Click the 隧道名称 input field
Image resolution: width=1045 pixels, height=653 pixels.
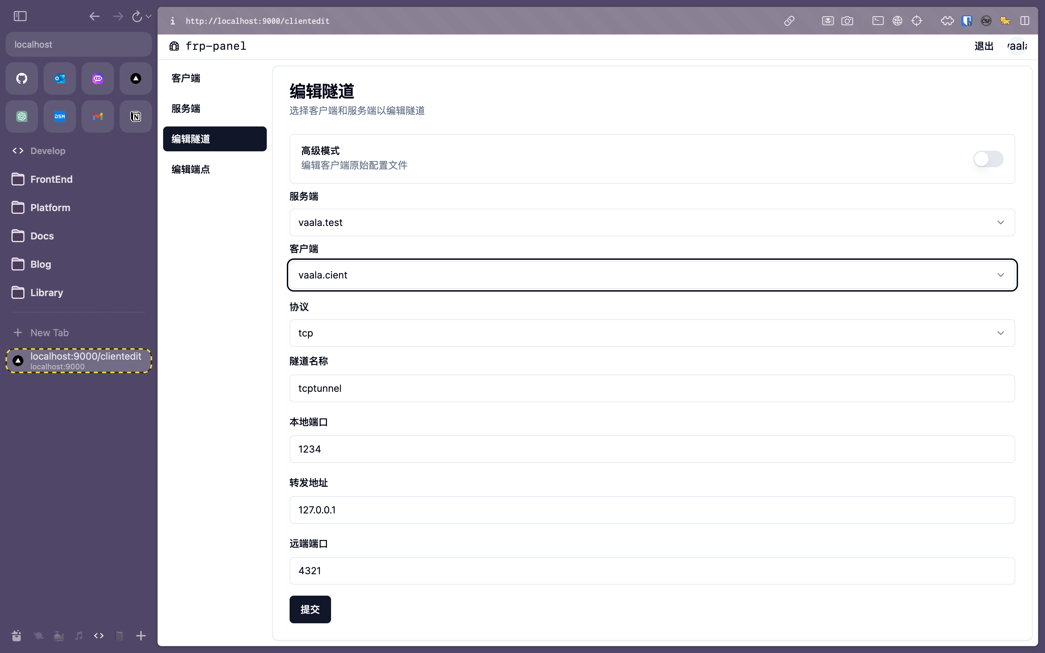coord(652,388)
